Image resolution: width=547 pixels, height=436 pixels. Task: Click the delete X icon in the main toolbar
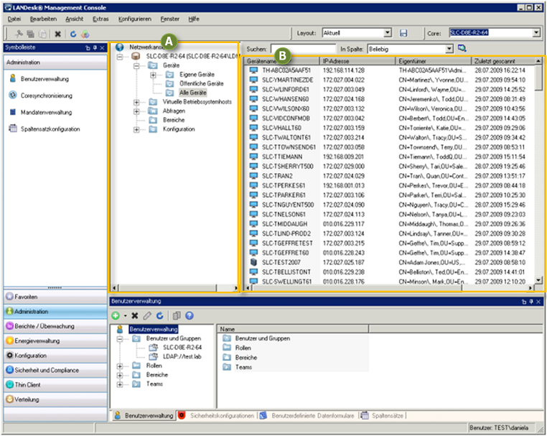click(x=58, y=34)
